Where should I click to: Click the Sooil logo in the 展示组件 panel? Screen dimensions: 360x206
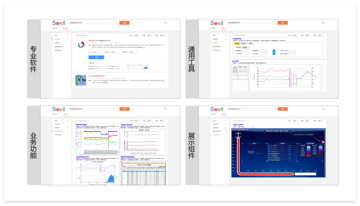(217, 109)
